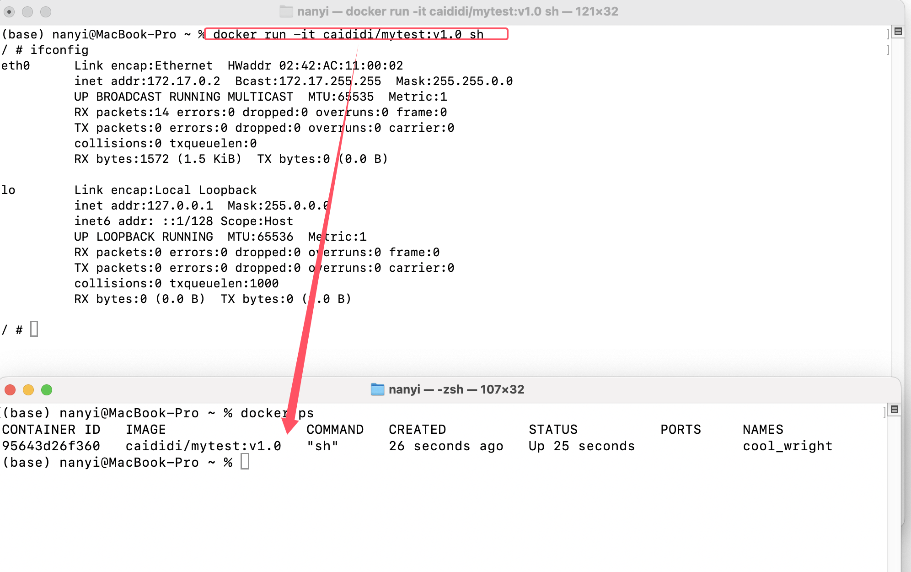Screen dimensions: 911x572
Task: Close the zsh terminal window with the red button
Action: (10, 390)
